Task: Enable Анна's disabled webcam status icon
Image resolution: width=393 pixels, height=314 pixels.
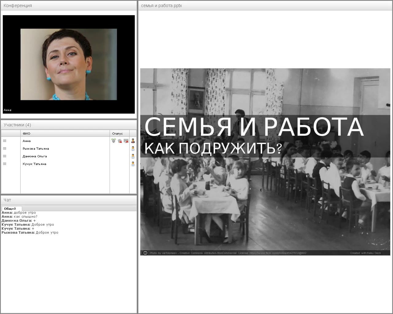Action: pos(120,141)
